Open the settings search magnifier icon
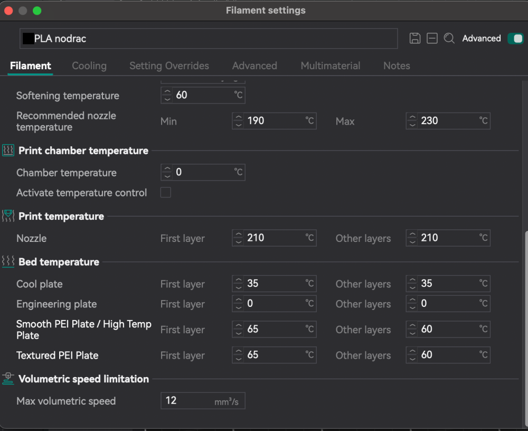 449,39
